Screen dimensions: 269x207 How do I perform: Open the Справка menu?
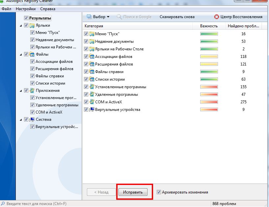48,9
